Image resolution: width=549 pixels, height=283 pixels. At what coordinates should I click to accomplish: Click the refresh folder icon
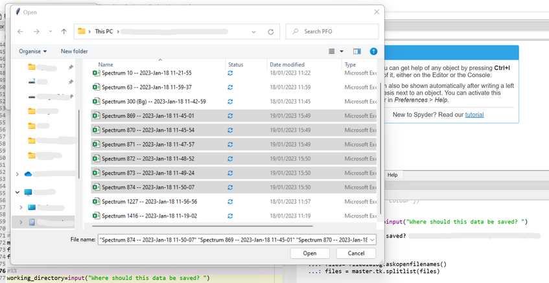(x=272, y=31)
